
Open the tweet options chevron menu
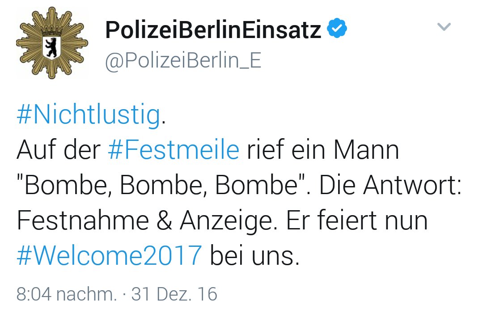coord(443,28)
